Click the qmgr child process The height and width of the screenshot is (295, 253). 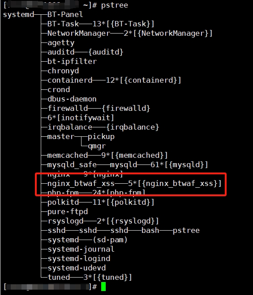pyautogui.click(x=97, y=146)
